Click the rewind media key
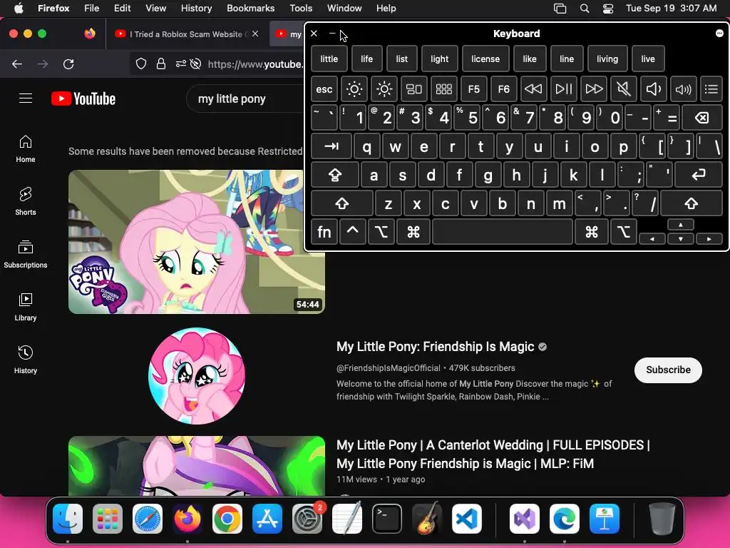This screenshot has width=730, height=548. click(x=533, y=89)
